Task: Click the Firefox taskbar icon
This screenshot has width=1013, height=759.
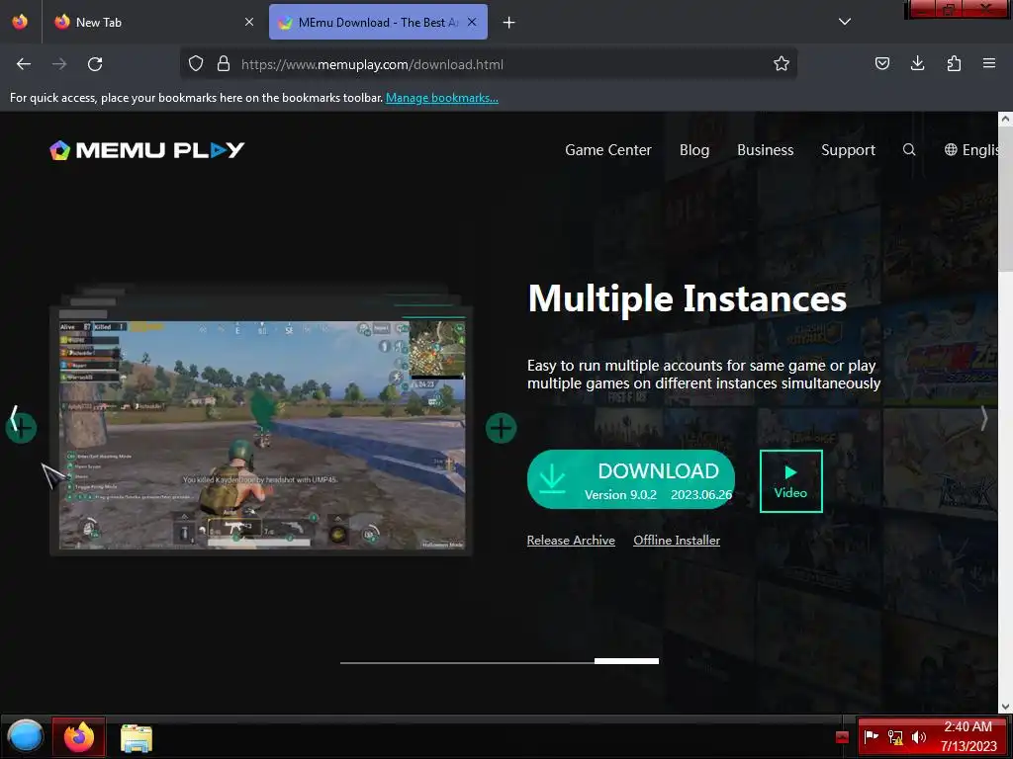Action: pyautogui.click(x=79, y=736)
